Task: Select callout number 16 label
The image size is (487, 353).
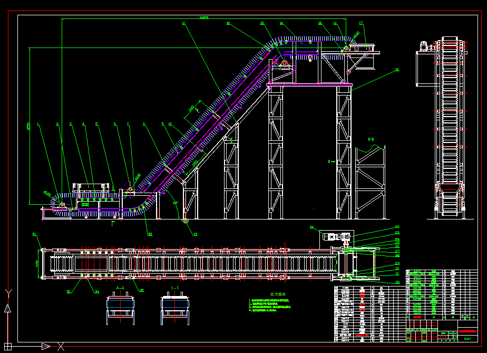Action: pyautogui.click(x=335, y=23)
